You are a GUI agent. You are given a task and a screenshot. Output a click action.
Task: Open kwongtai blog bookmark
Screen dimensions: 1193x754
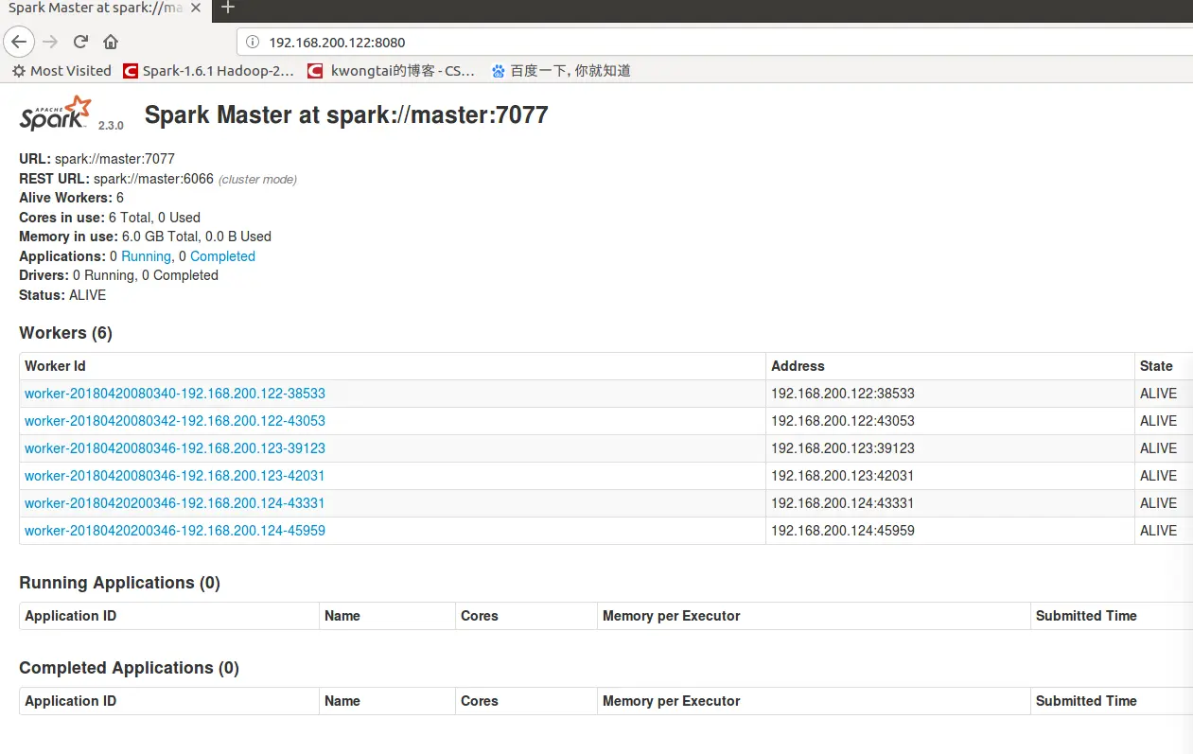(x=392, y=71)
